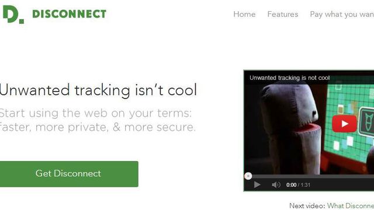Click the Get Disconnect button

click(69, 174)
